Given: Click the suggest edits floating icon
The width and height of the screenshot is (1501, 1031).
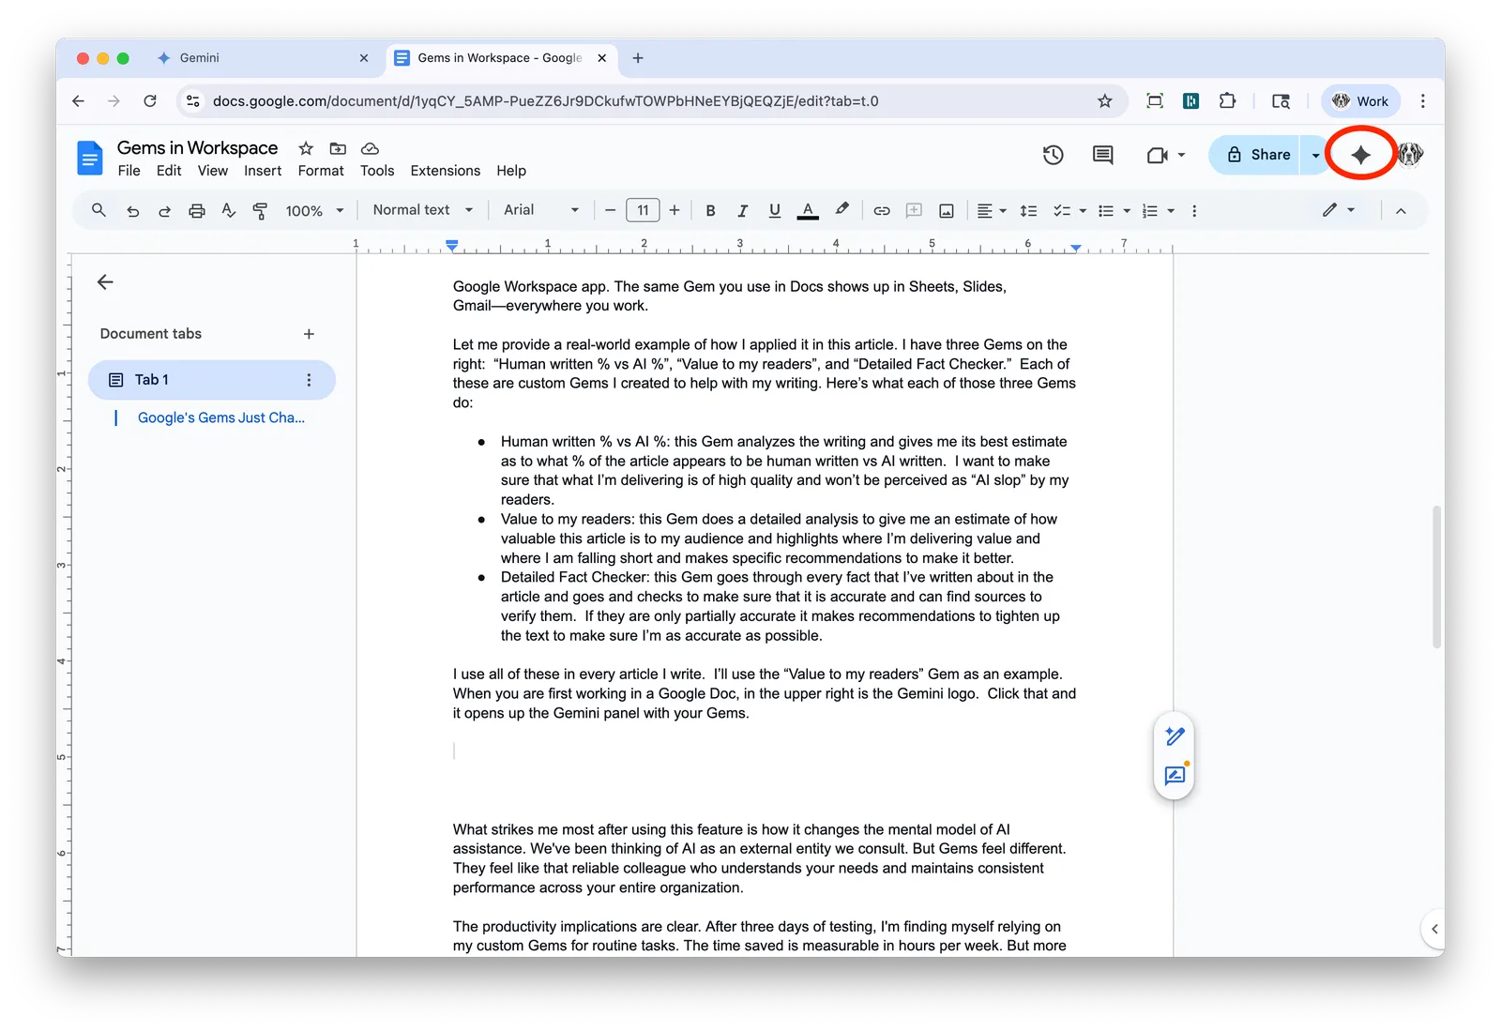Looking at the screenshot, I should [x=1175, y=776].
